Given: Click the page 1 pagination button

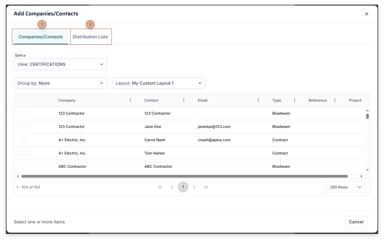Looking at the screenshot, I should tap(183, 187).
